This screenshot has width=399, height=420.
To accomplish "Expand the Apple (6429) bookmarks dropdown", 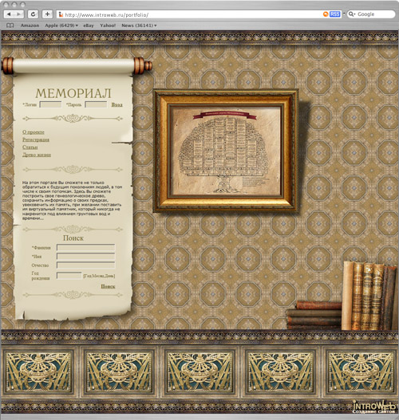I will (x=61, y=26).
